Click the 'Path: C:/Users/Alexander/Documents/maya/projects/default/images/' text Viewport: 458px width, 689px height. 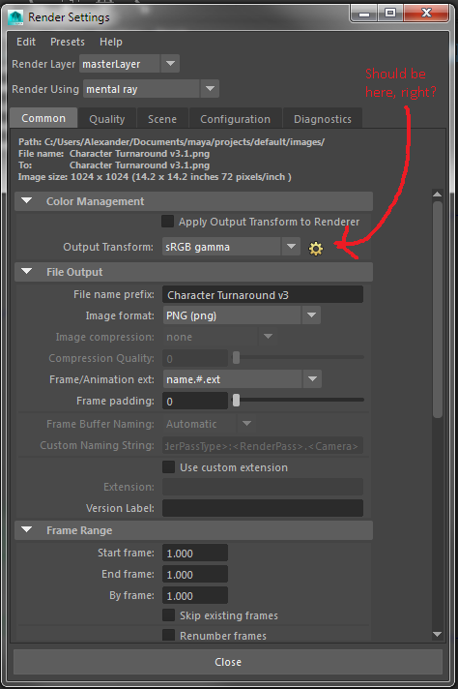(x=171, y=142)
